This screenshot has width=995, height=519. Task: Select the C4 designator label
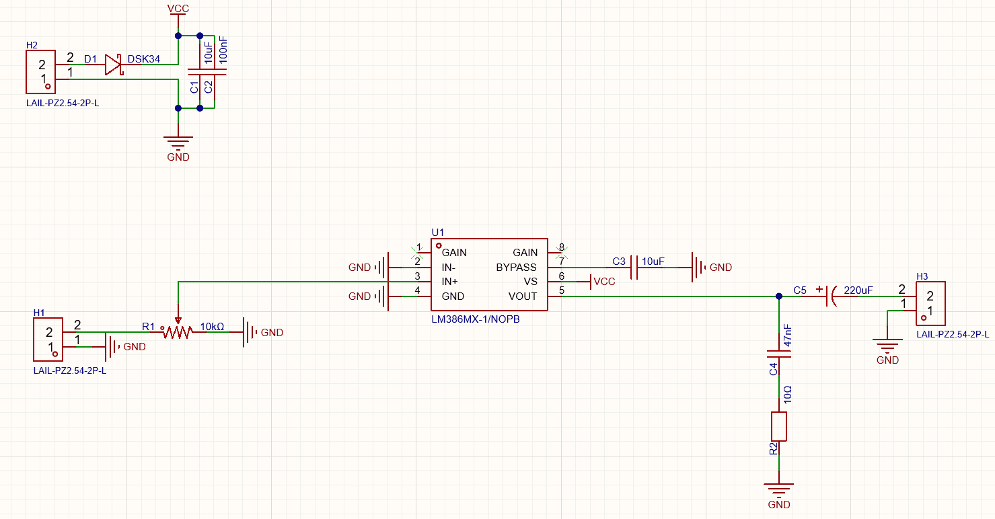(x=773, y=369)
